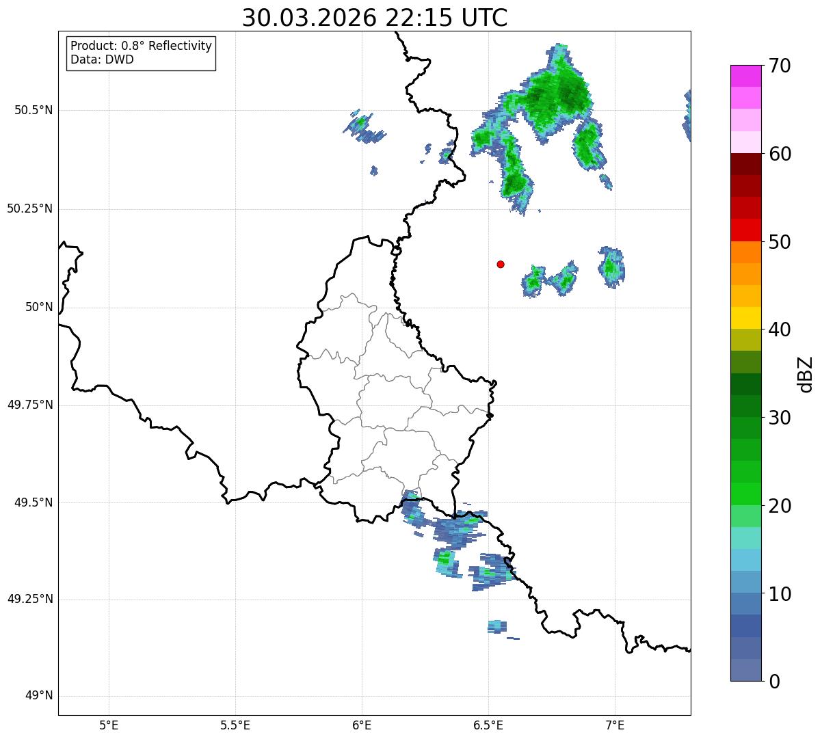Click the 6°E longitude label
The height and width of the screenshot is (739, 822).
pyautogui.click(x=362, y=725)
